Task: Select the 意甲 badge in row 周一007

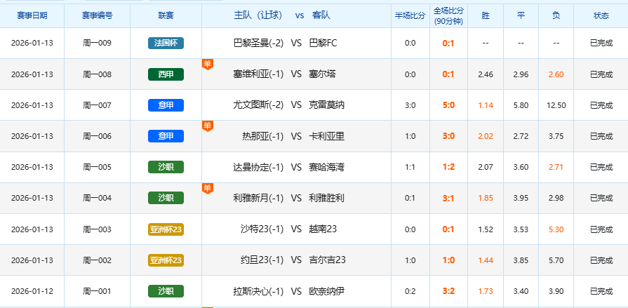Action: [166, 105]
